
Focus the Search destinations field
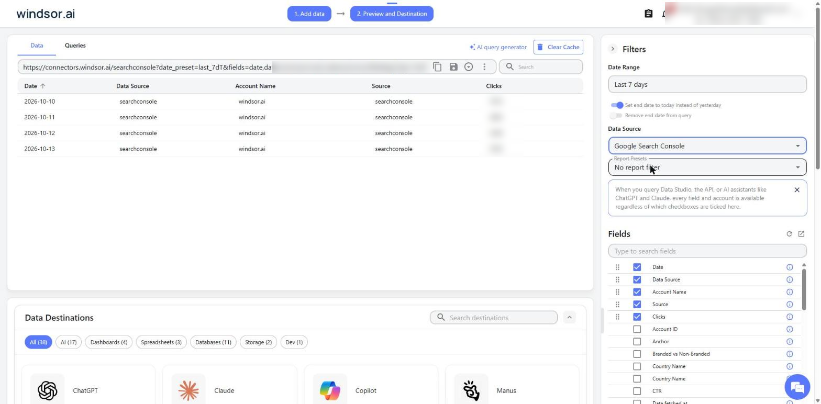pyautogui.click(x=494, y=318)
